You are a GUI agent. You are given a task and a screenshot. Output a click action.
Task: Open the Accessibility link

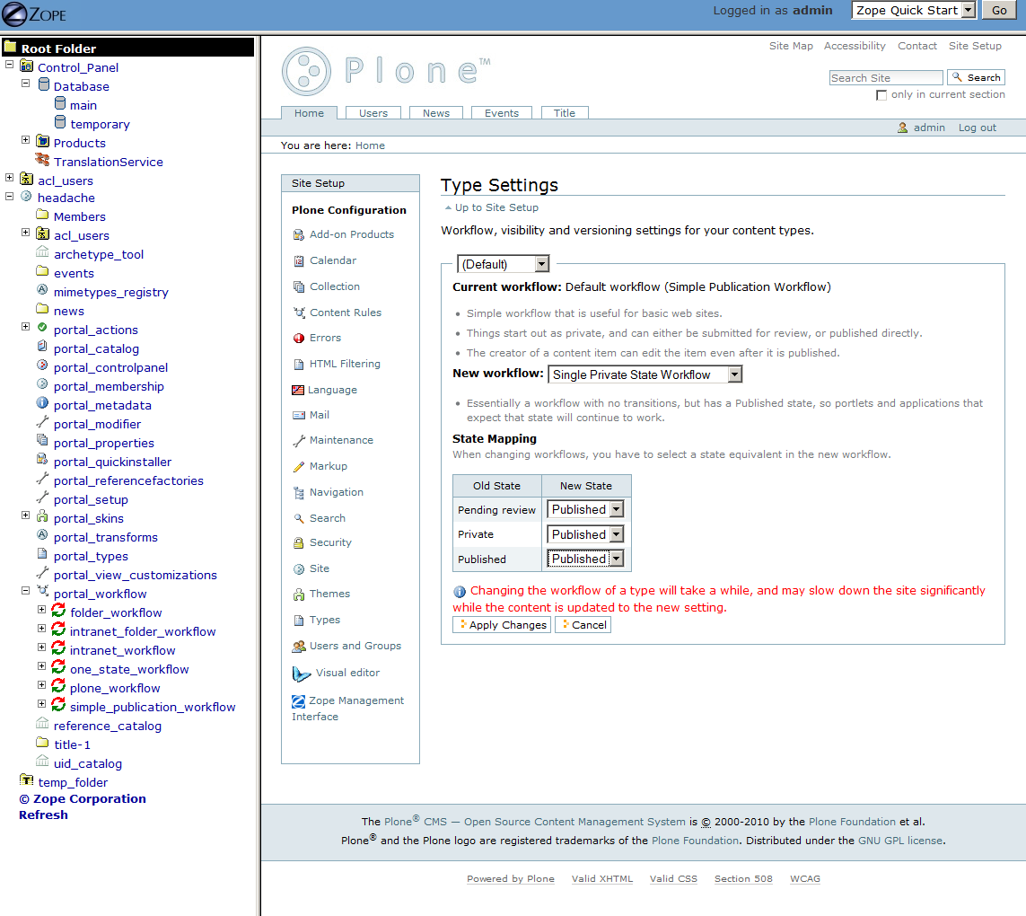pos(855,46)
